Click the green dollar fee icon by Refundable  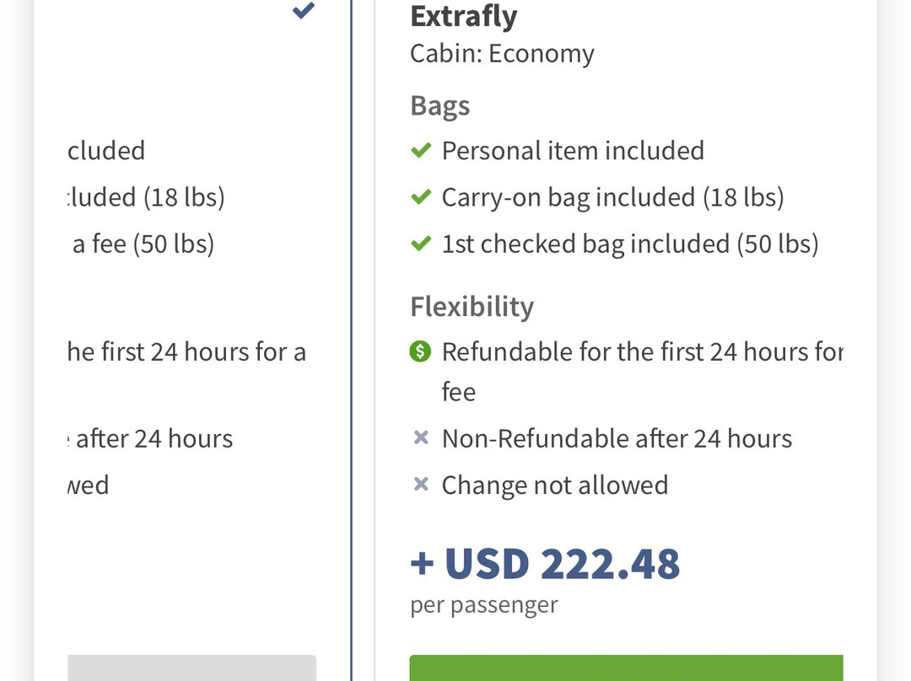coord(420,351)
